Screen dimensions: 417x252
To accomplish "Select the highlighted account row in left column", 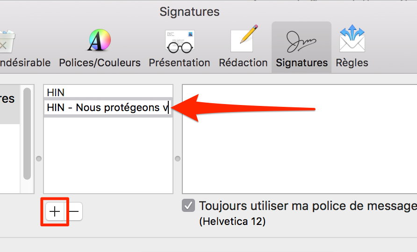I will [10, 105].
